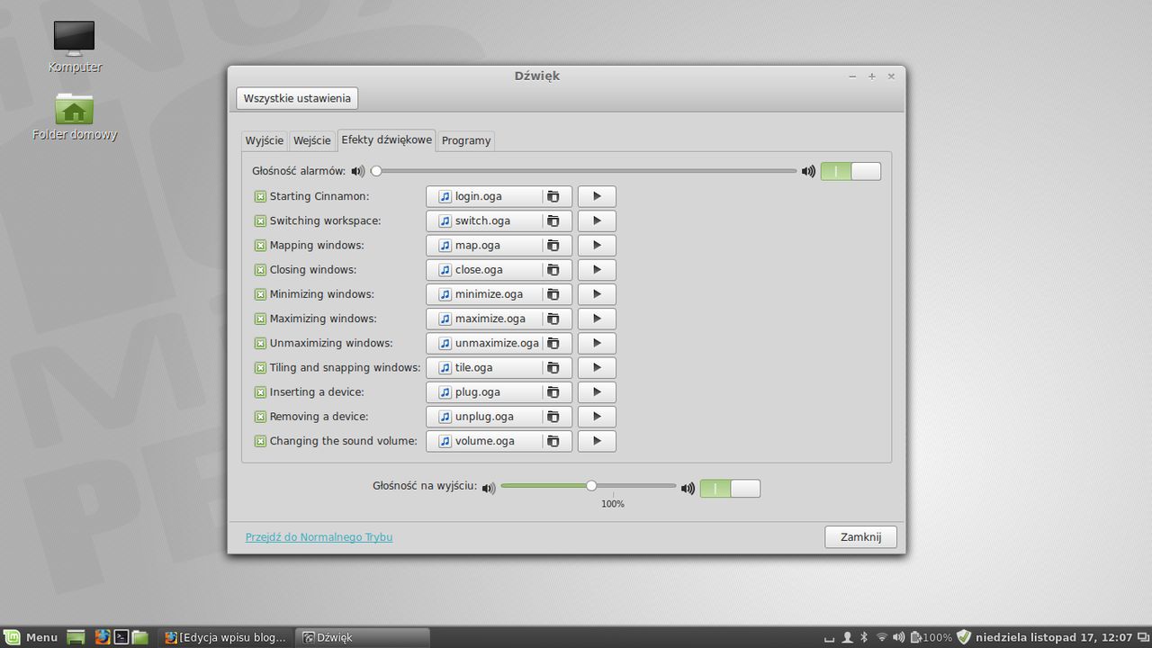Select the Efekty dźwiękowe tab
The height and width of the screenshot is (648, 1152).
(x=386, y=139)
